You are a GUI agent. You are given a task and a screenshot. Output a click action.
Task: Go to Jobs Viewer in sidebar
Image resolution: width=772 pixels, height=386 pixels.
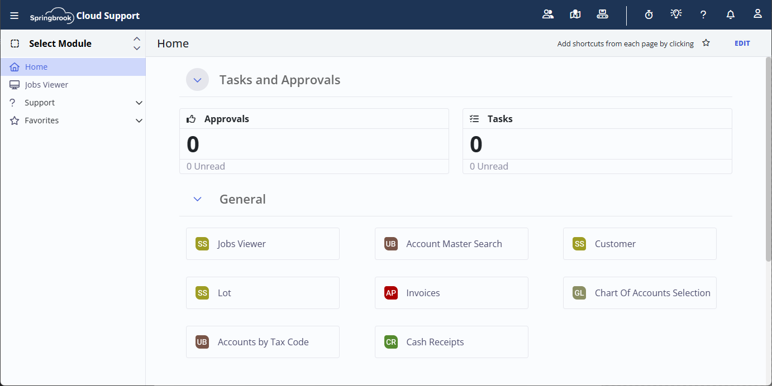click(46, 85)
